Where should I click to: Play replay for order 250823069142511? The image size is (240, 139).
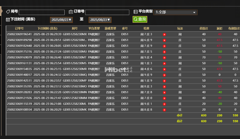tap(164, 81)
